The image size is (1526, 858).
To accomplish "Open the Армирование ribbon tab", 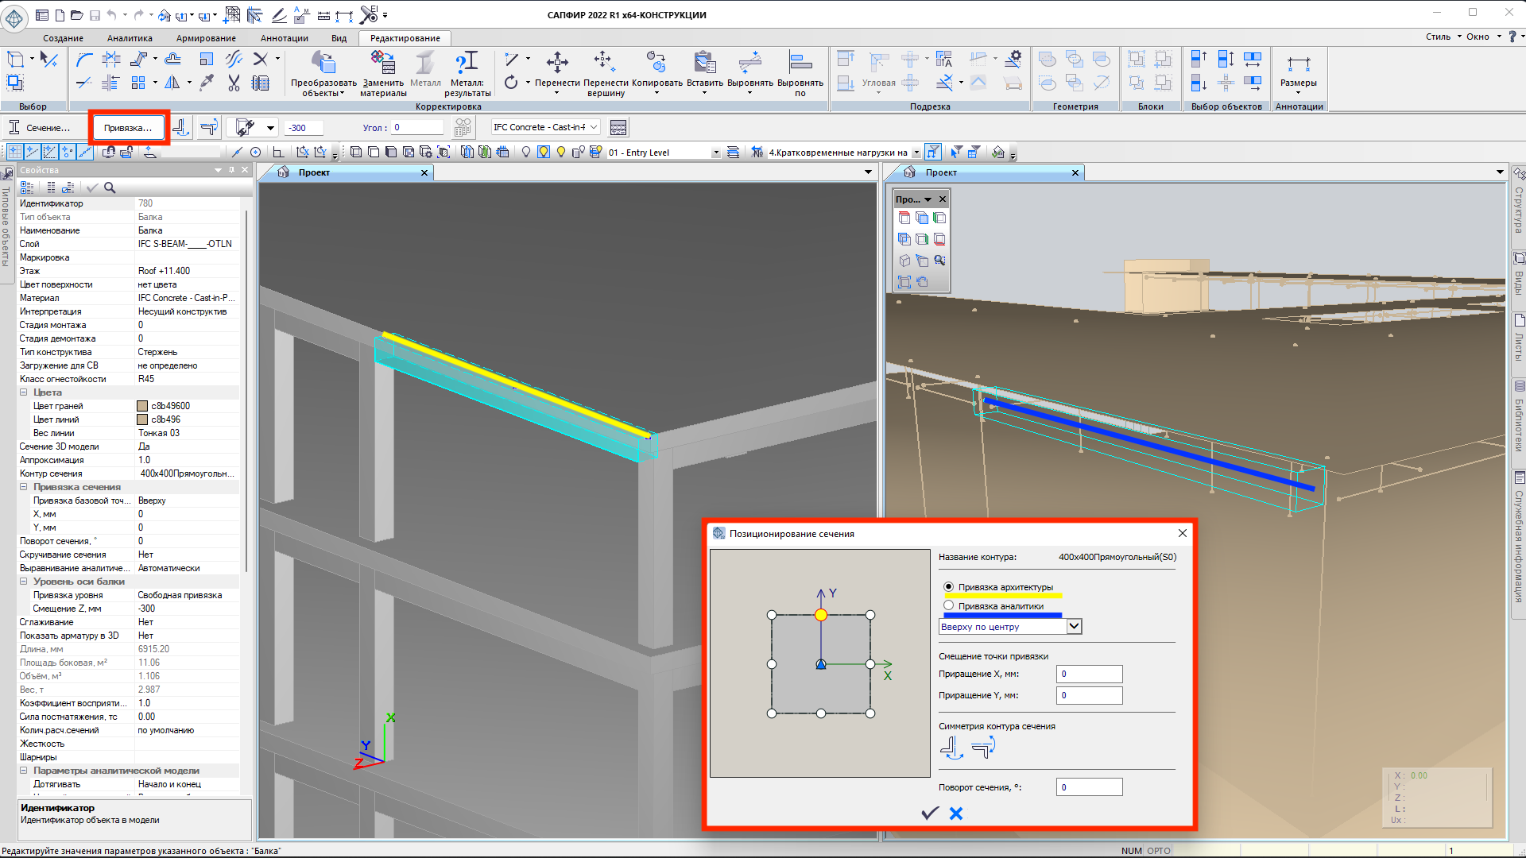I will [x=206, y=38].
